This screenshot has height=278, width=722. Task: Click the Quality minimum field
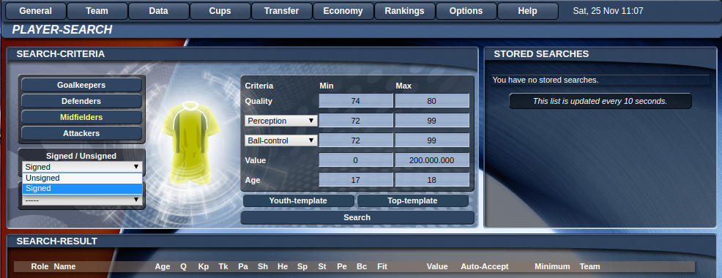pyautogui.click(x=355, y=101)
